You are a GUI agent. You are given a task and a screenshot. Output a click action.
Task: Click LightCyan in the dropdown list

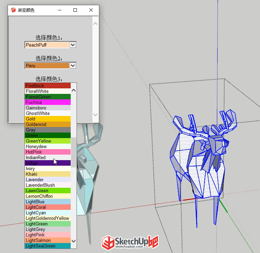tap(48, 213)
